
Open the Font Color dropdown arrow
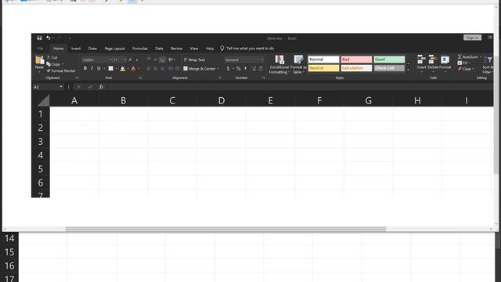coord(139,68)
